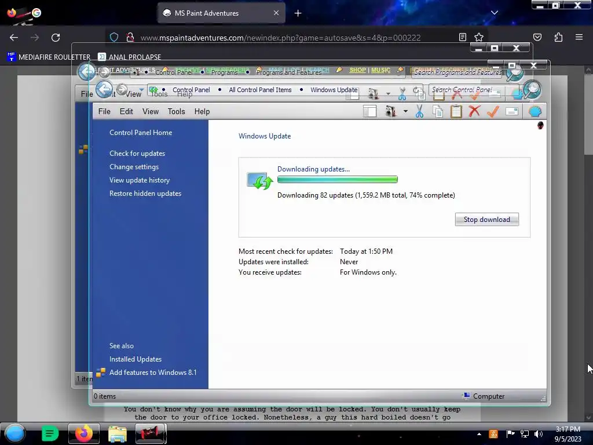
Task: Click the green download progress bar
Action: coord(338,180)
